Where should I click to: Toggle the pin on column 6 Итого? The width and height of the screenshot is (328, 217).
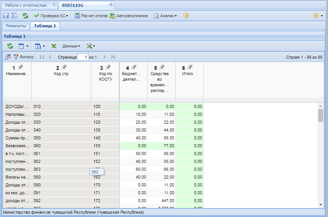tap(190, 67)
